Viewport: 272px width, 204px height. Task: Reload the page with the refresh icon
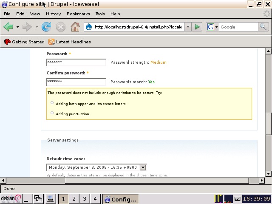[x=46, y=27]
